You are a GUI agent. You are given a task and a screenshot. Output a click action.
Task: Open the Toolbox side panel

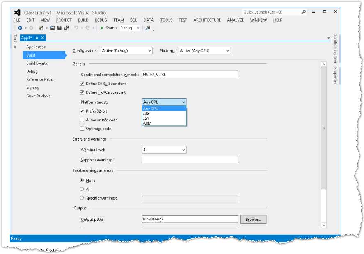click(15, 41)
